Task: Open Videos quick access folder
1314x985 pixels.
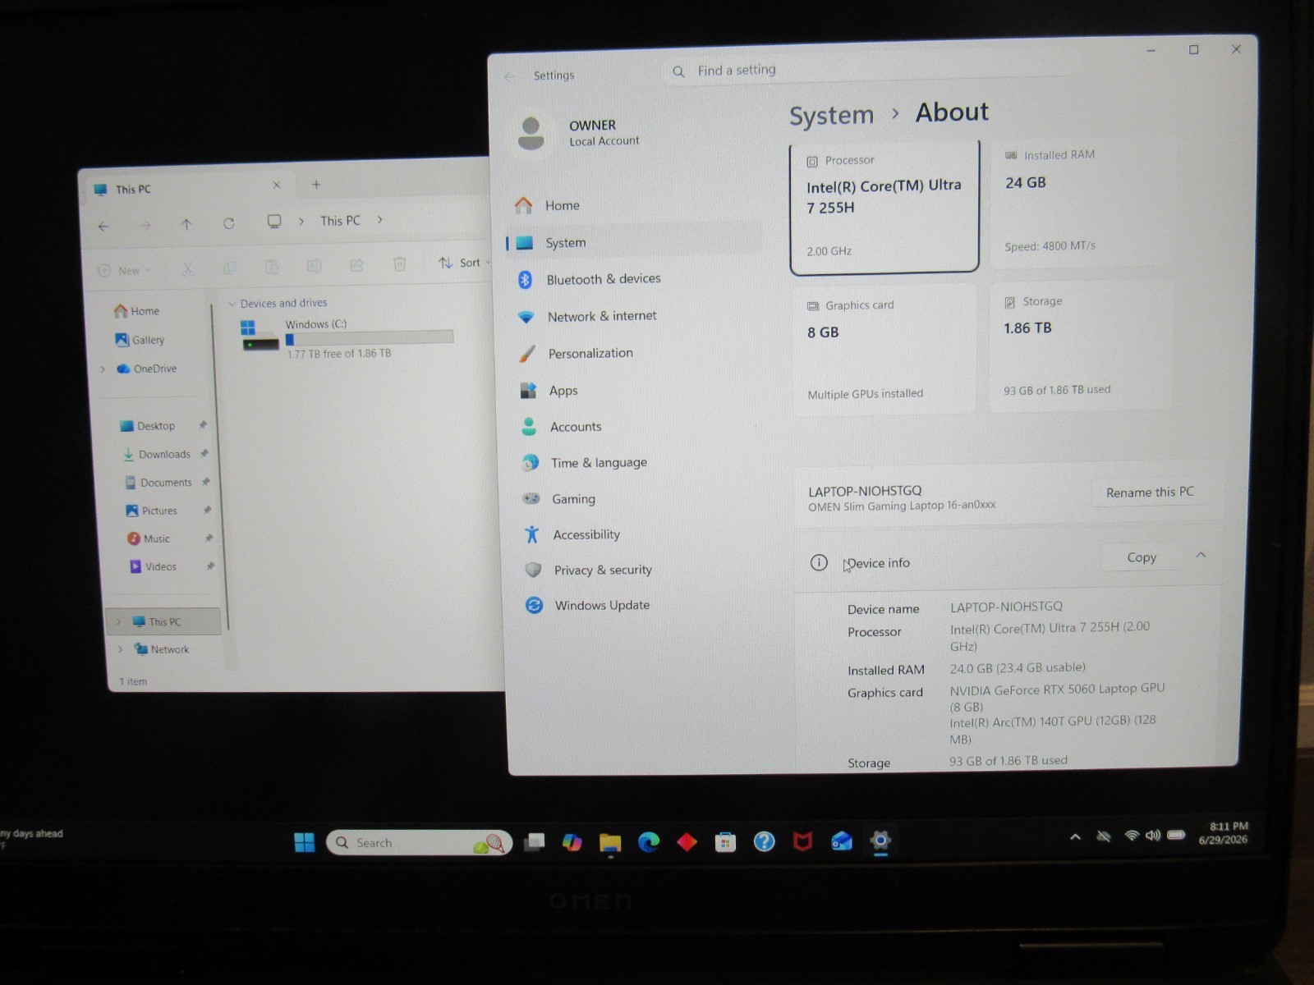Action: pos(154,566)
